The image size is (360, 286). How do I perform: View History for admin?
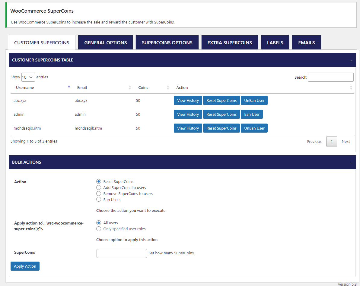[x=188, y=114]
